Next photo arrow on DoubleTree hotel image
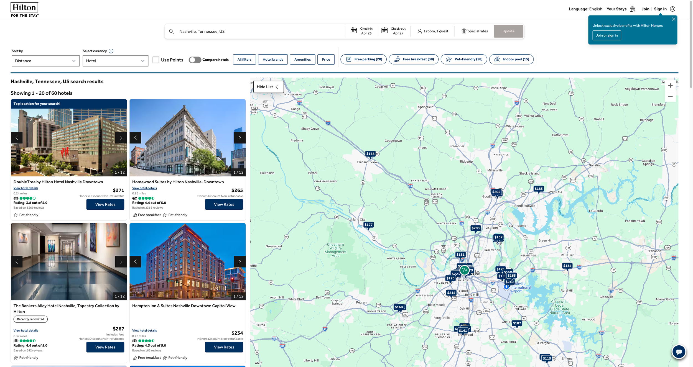This screenshot has width=693, height=367. point(121,138)
